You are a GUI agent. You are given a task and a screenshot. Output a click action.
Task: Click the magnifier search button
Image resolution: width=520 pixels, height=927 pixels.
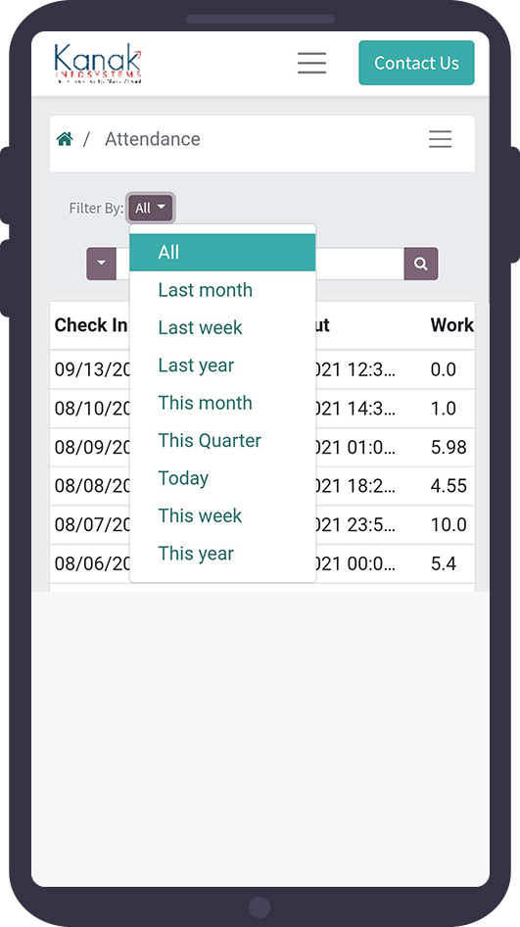[421, 264]
